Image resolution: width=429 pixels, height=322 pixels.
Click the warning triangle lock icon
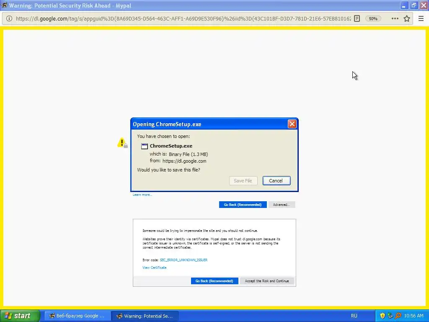pyautogui.click(x=122, y=143)
